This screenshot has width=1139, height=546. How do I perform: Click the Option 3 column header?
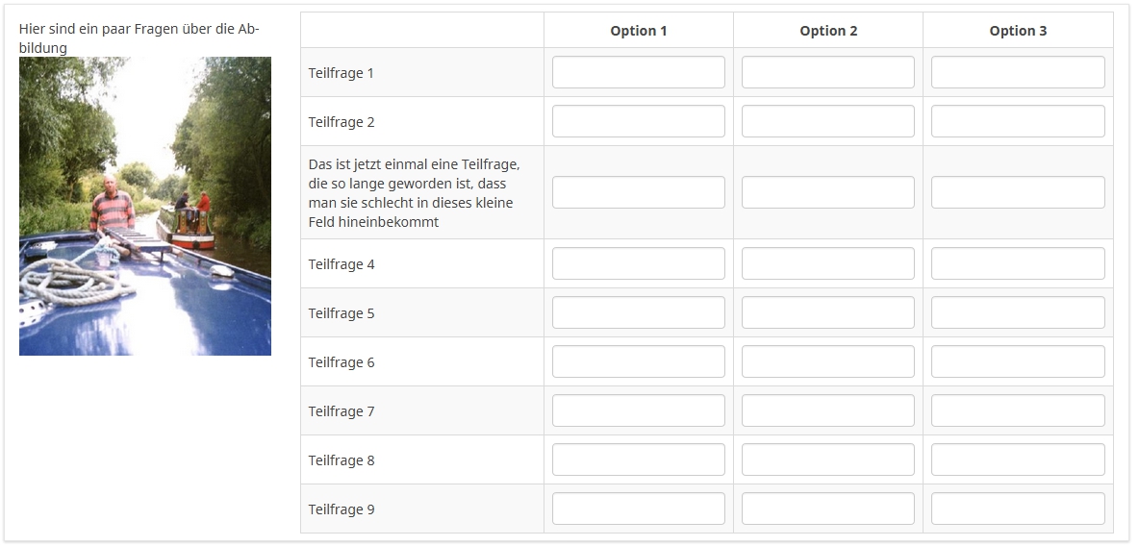tap(1017, 31)
